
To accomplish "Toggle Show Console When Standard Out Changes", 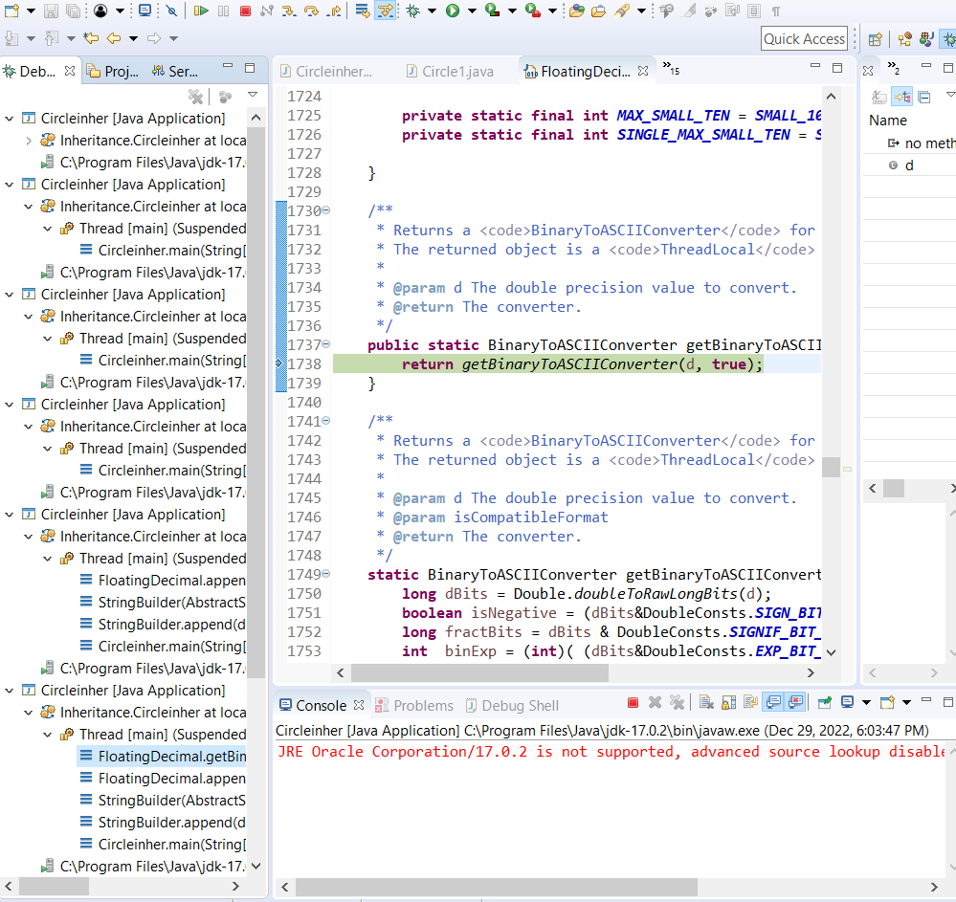I will (x=772, y=703).
